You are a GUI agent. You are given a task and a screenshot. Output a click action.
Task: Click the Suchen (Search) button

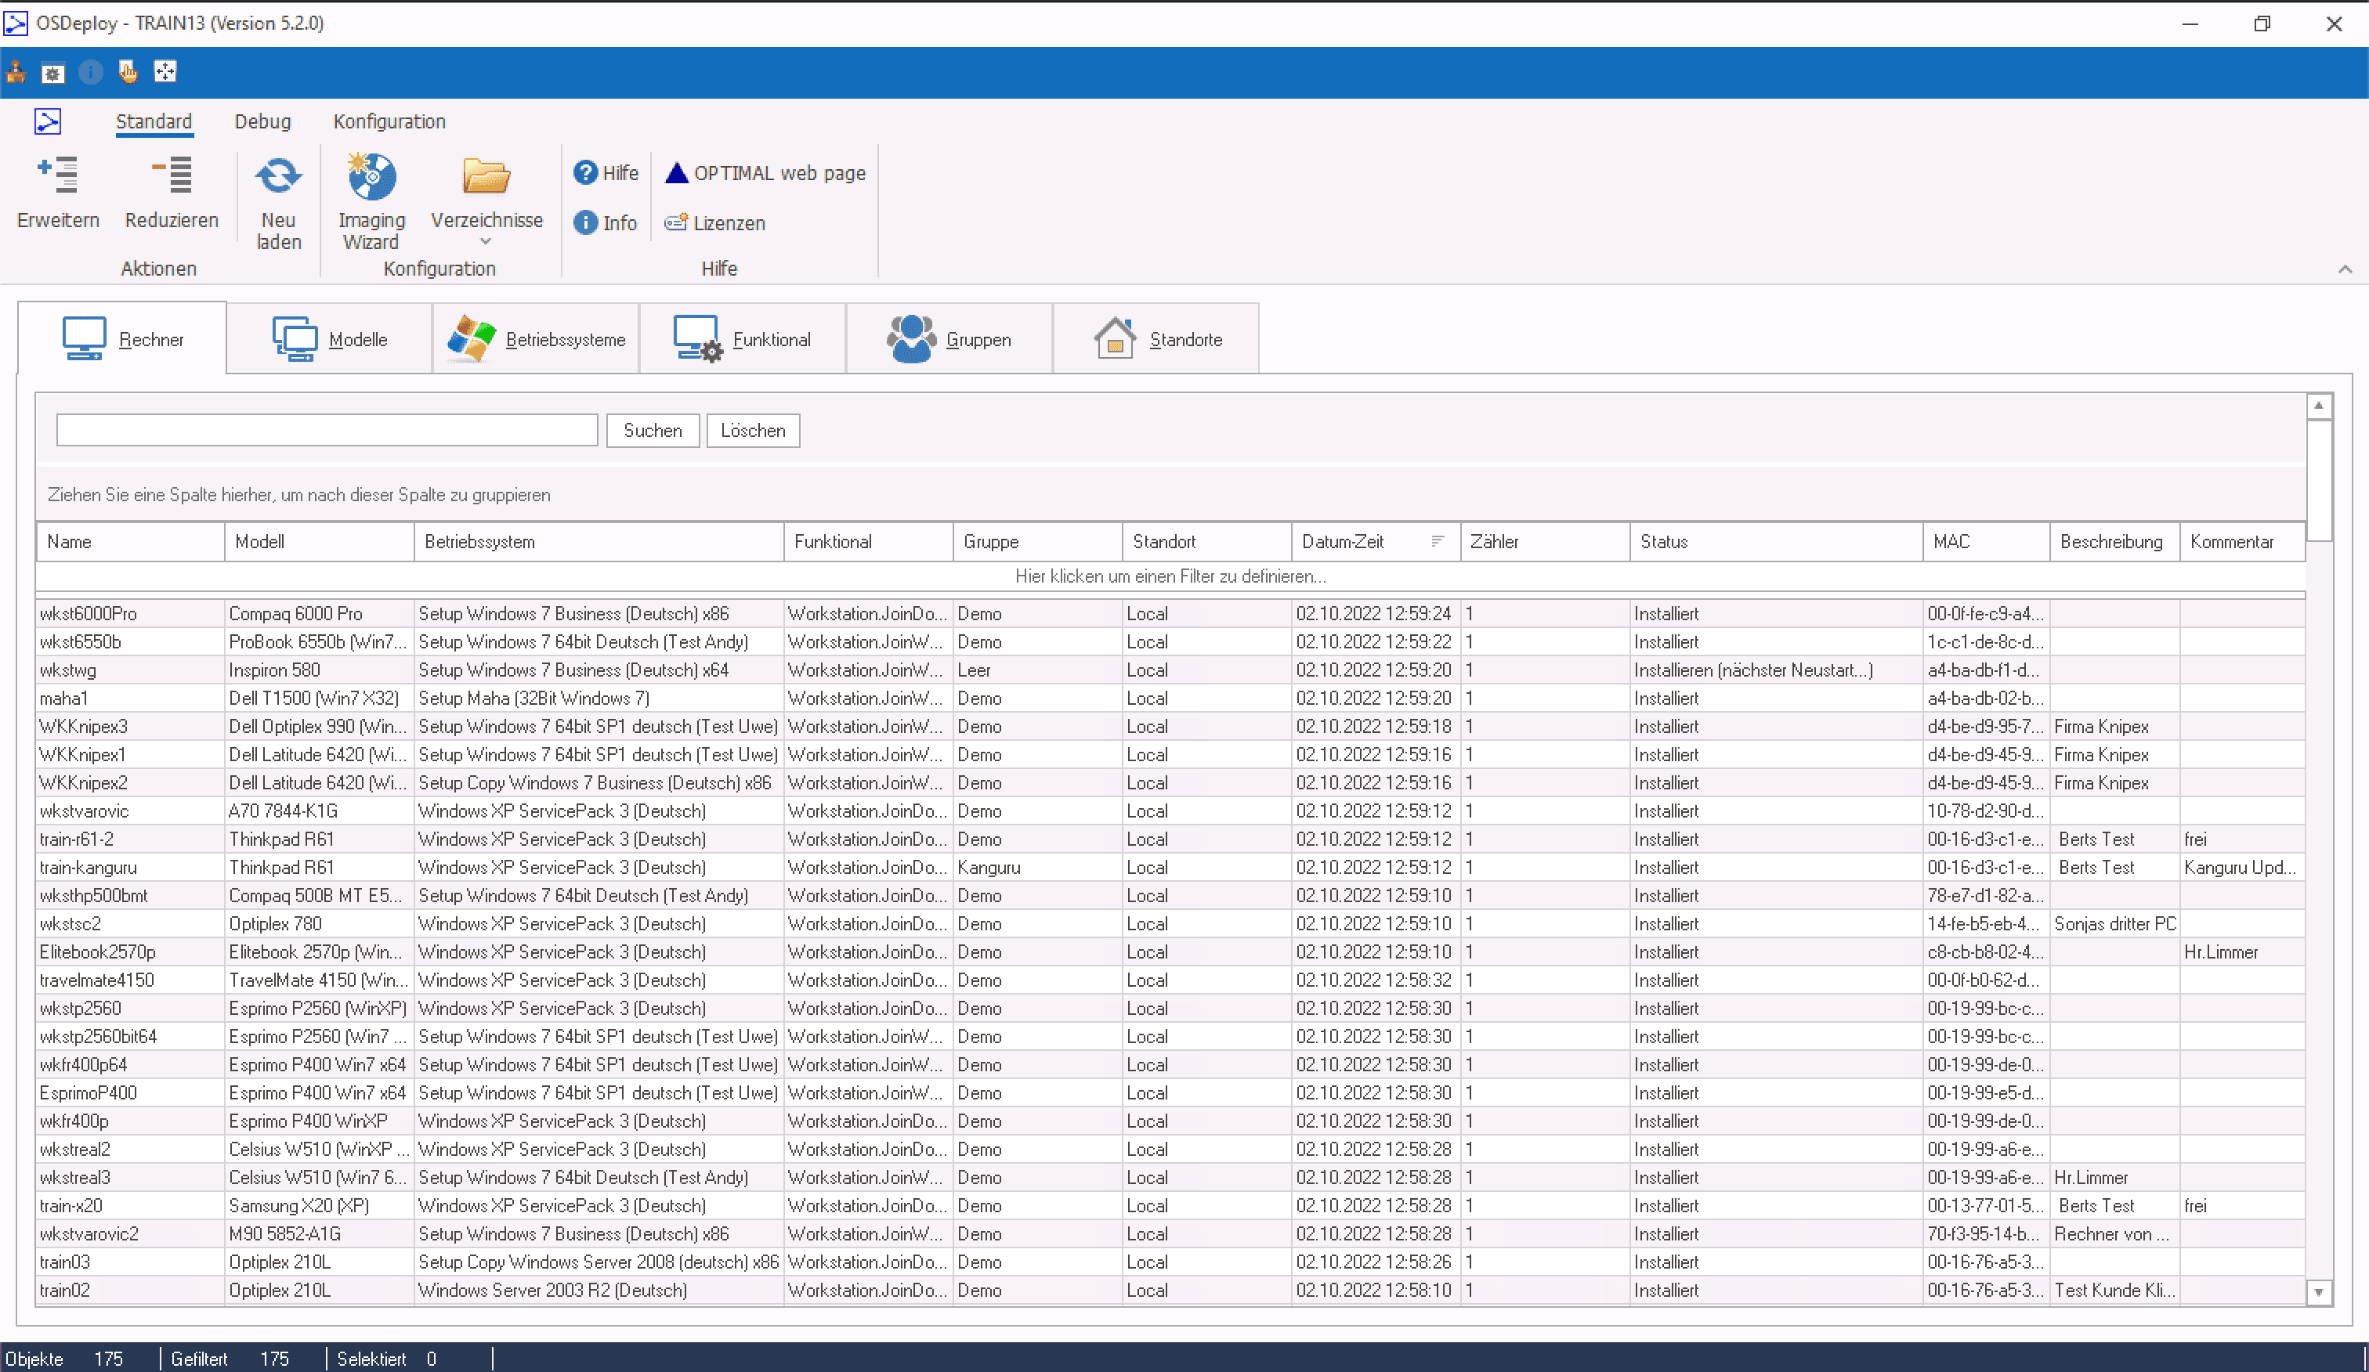point(652,430)
